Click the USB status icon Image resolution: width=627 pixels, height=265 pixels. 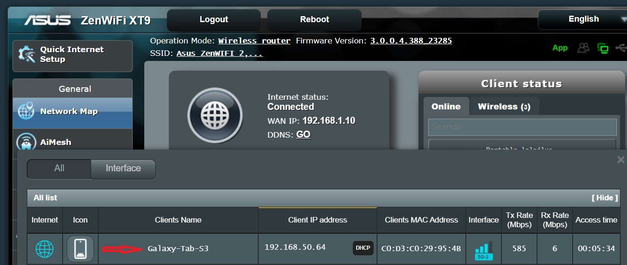point(621,48)
